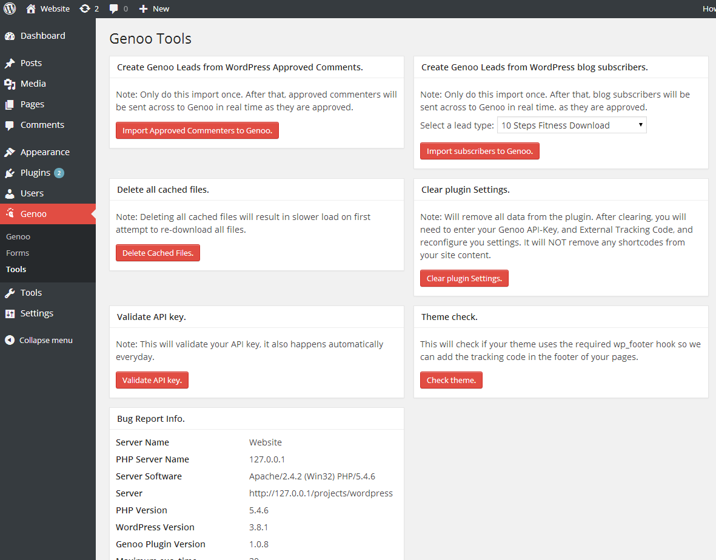Open Settings menu item
This screenshot has width=716, height=560.
click(48, 313)
